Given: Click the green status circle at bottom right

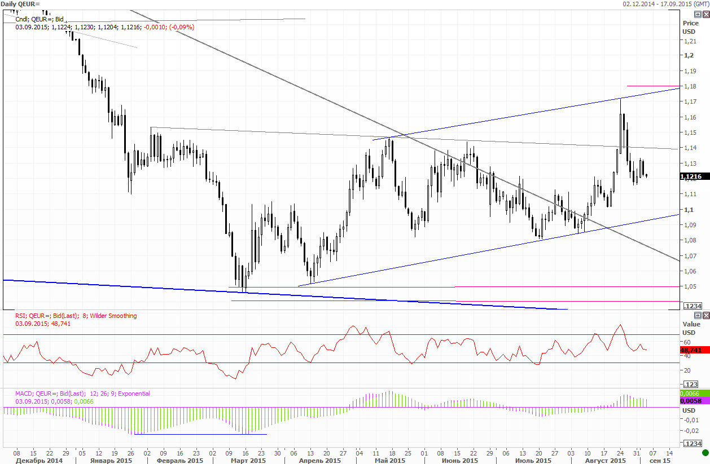Looking at the screenshot, I should (x=705, y=453).
